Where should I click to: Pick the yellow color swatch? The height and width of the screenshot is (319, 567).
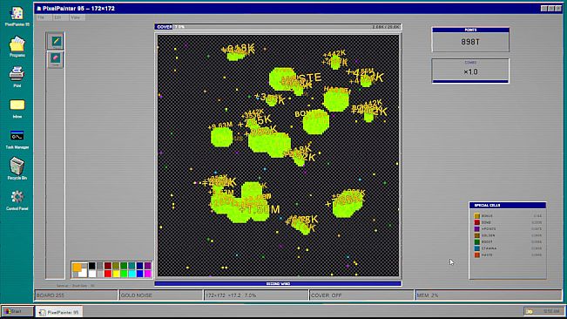[116, 274]
